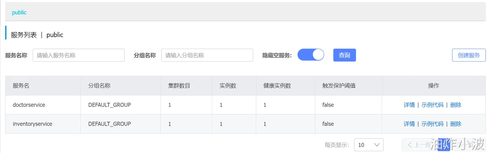This screenshot has height=153, width=487.
Task: Click 删除 on the inventoryservice row
Action: click(x=456, y=124)
